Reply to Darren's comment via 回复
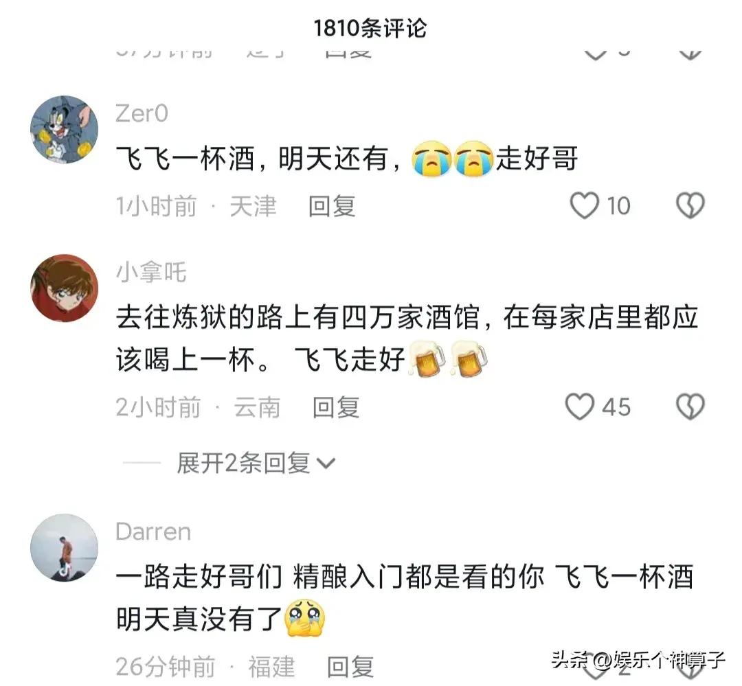 point(350,667)
